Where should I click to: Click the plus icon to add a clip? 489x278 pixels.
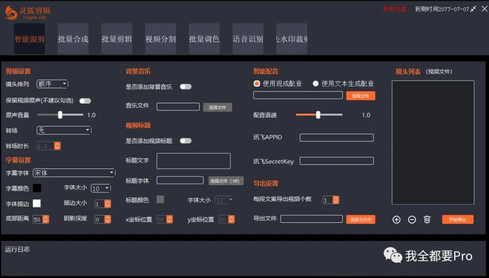pos(397,220)
